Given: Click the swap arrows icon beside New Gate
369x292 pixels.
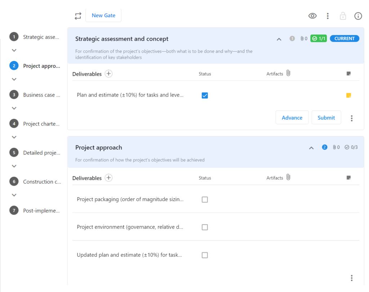Looking at the screenshot, I should [x=78, y=16].
